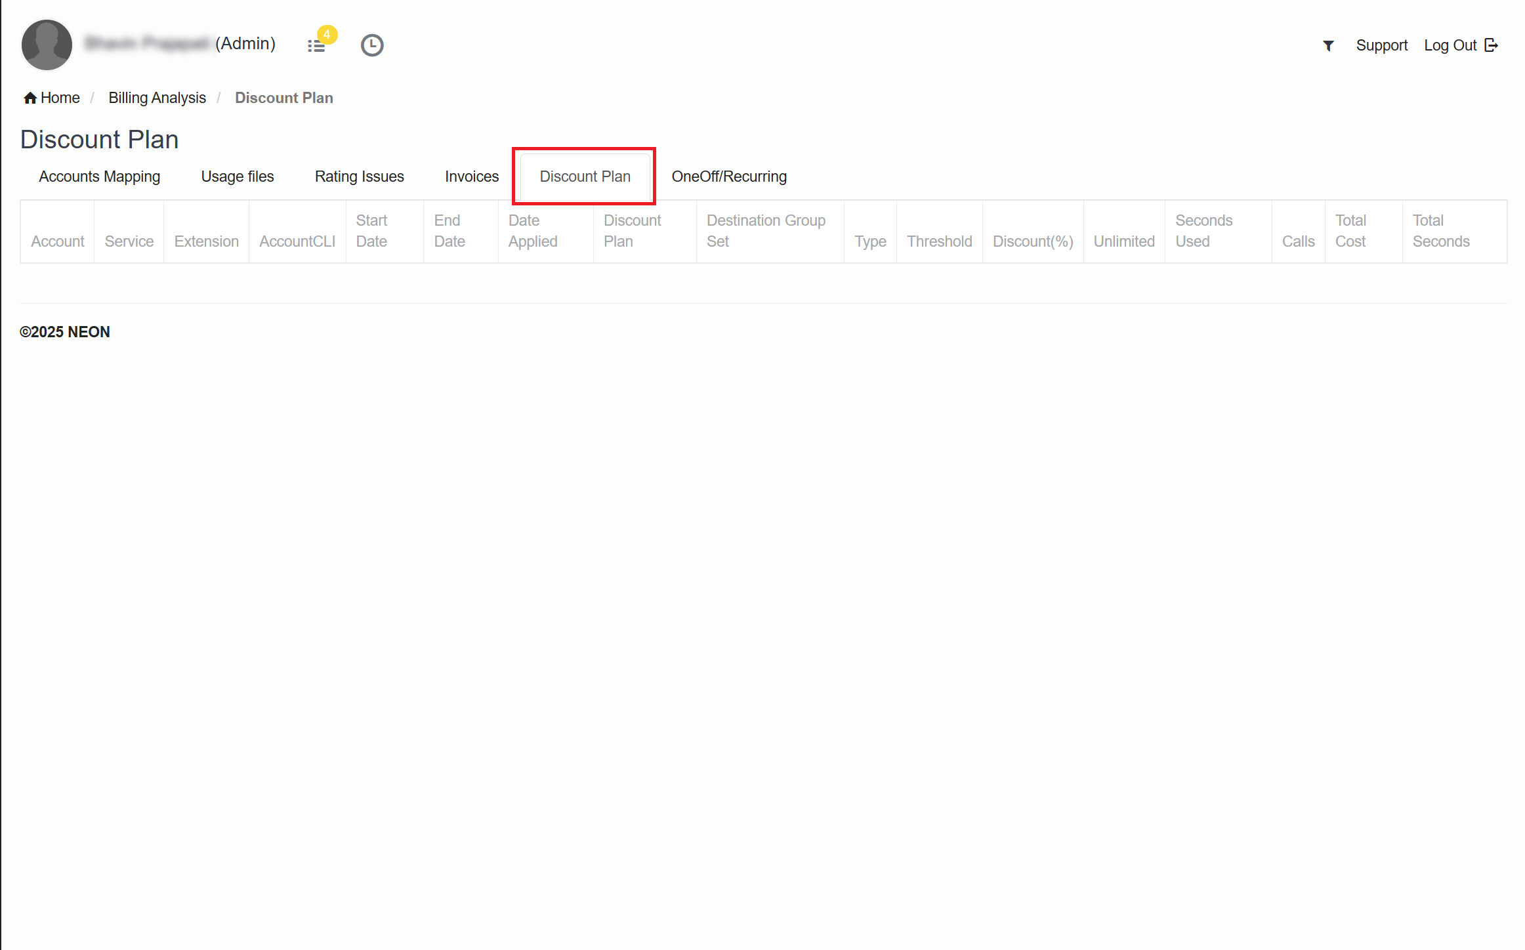Open the Rating Issues tab
This screenshot has height=950, width=1525.
click(x=359, y=176)
